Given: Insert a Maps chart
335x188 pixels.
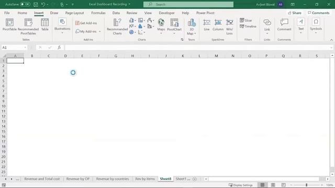Looking at the screenshot, I should (x=161, y=26).
